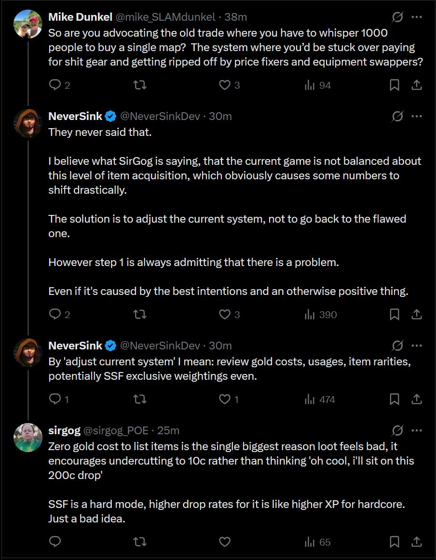Open more options on Mike Dunkel's tweet
The width and height of the screenshot is (436, 560).
tap(417, 17)
